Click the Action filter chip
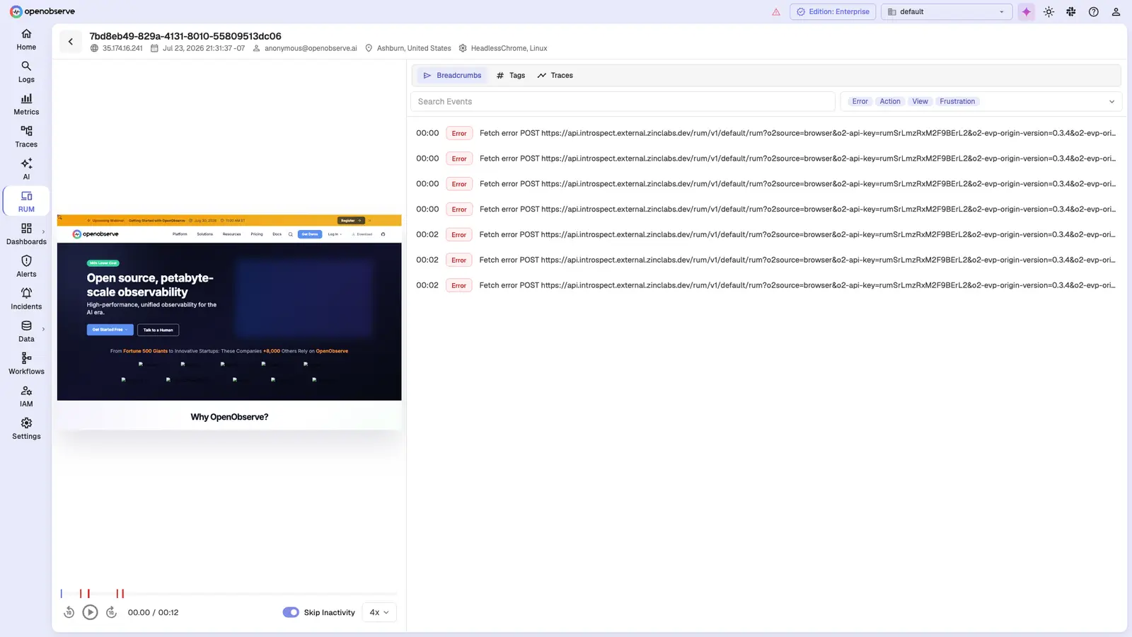This screenshot has height=637, width=1132. point(890,102)
